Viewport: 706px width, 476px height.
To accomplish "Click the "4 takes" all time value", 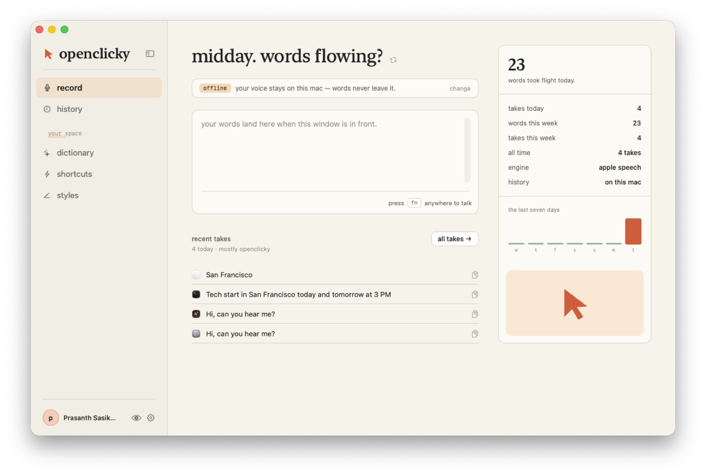I will click(x=629, y=153).
